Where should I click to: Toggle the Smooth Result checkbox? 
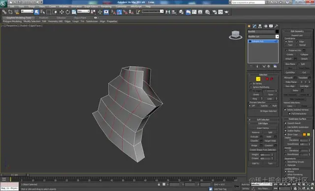(285, 123)
